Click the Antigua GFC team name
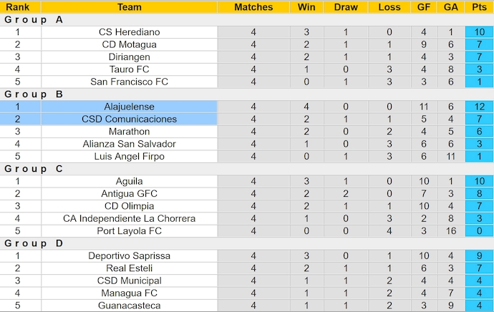The image size is (494, 312). (129, 193)
